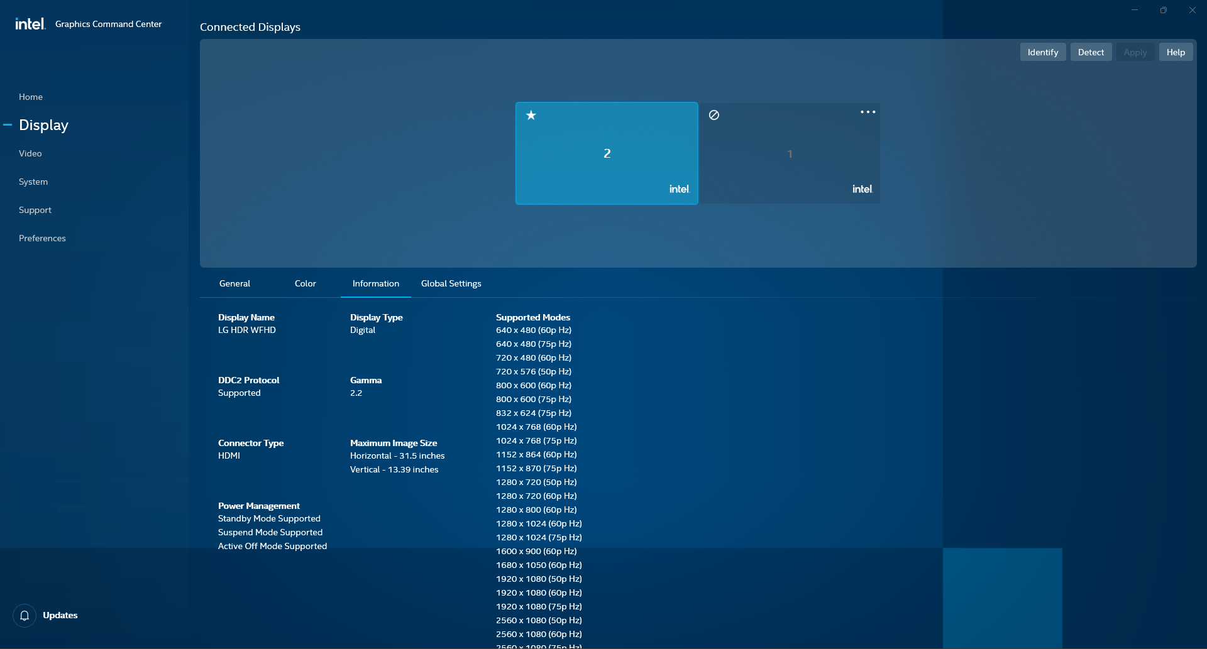Click the 1600 x 900 (60p Hz) mode
The height and width of the screenshot is (649, 1207).
click(536, 551)
